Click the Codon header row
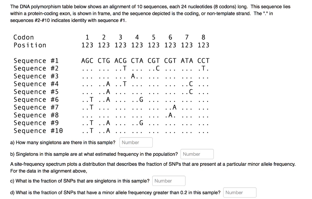312x199 pixels. point(23,37)
